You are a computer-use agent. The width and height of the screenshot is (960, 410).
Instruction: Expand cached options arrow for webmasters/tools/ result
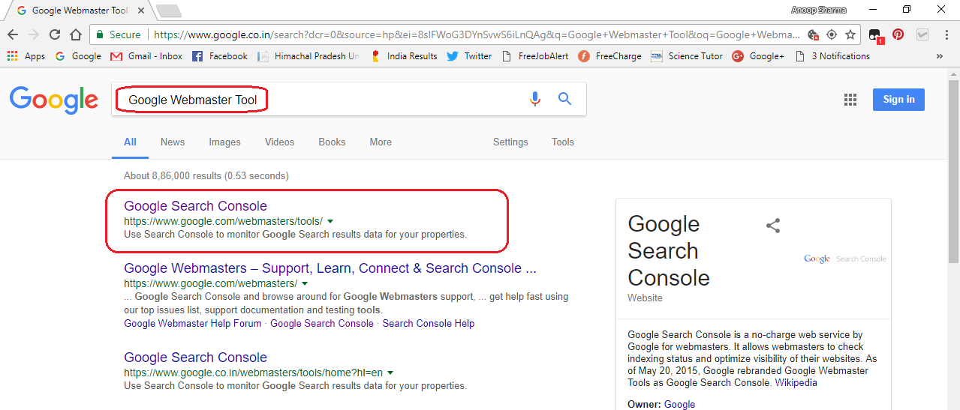(330, 221)
